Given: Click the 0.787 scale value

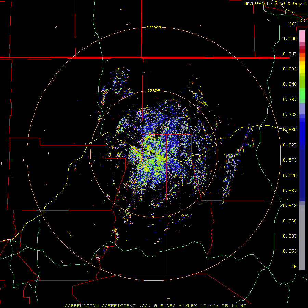Looking at the screenshot, I should (290, 99).
